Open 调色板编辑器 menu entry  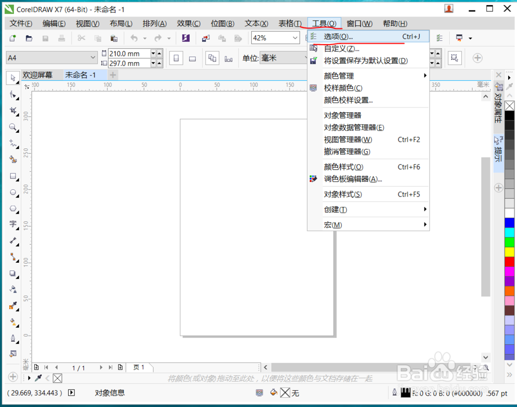pyautogui.click(x=368, y=179)
